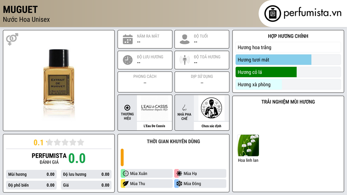Click the unisex gender symbol icon
347x195 pixels.
coord(12,39)
